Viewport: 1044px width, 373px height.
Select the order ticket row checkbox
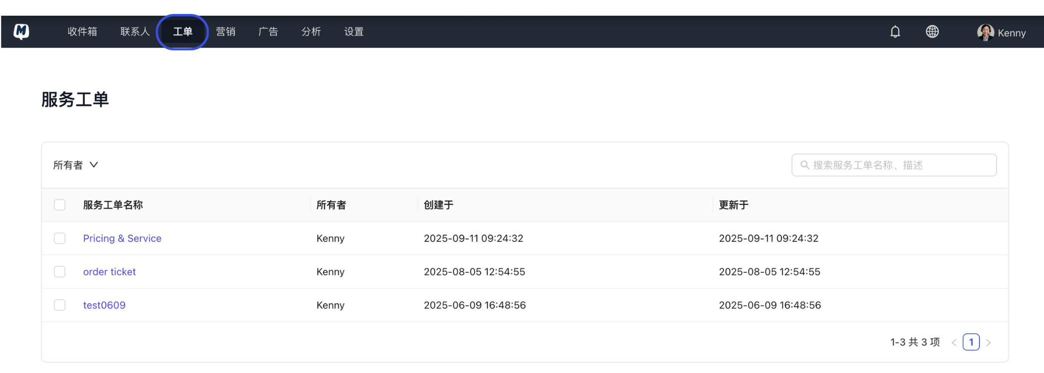point(59,272)
